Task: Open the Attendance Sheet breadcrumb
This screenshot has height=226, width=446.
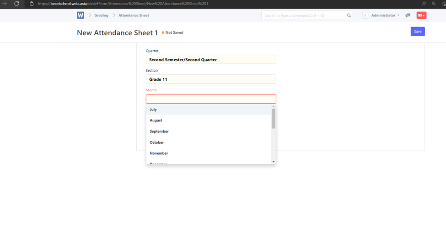Action: [134, 16]
